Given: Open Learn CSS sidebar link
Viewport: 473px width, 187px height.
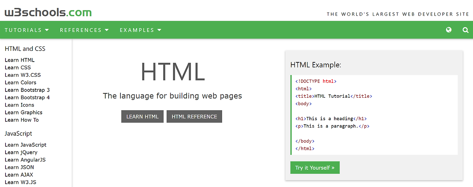Looking at the screenshot, I should pyautogui.click(x=18, y=67).
